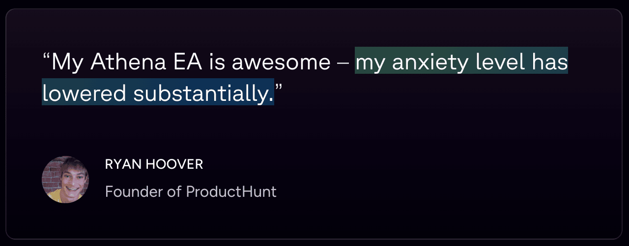This screenshot has height=246, width=629.
Task: Click the green highlighted phrase "my anxiety level has"
Action: click(461, 62)
